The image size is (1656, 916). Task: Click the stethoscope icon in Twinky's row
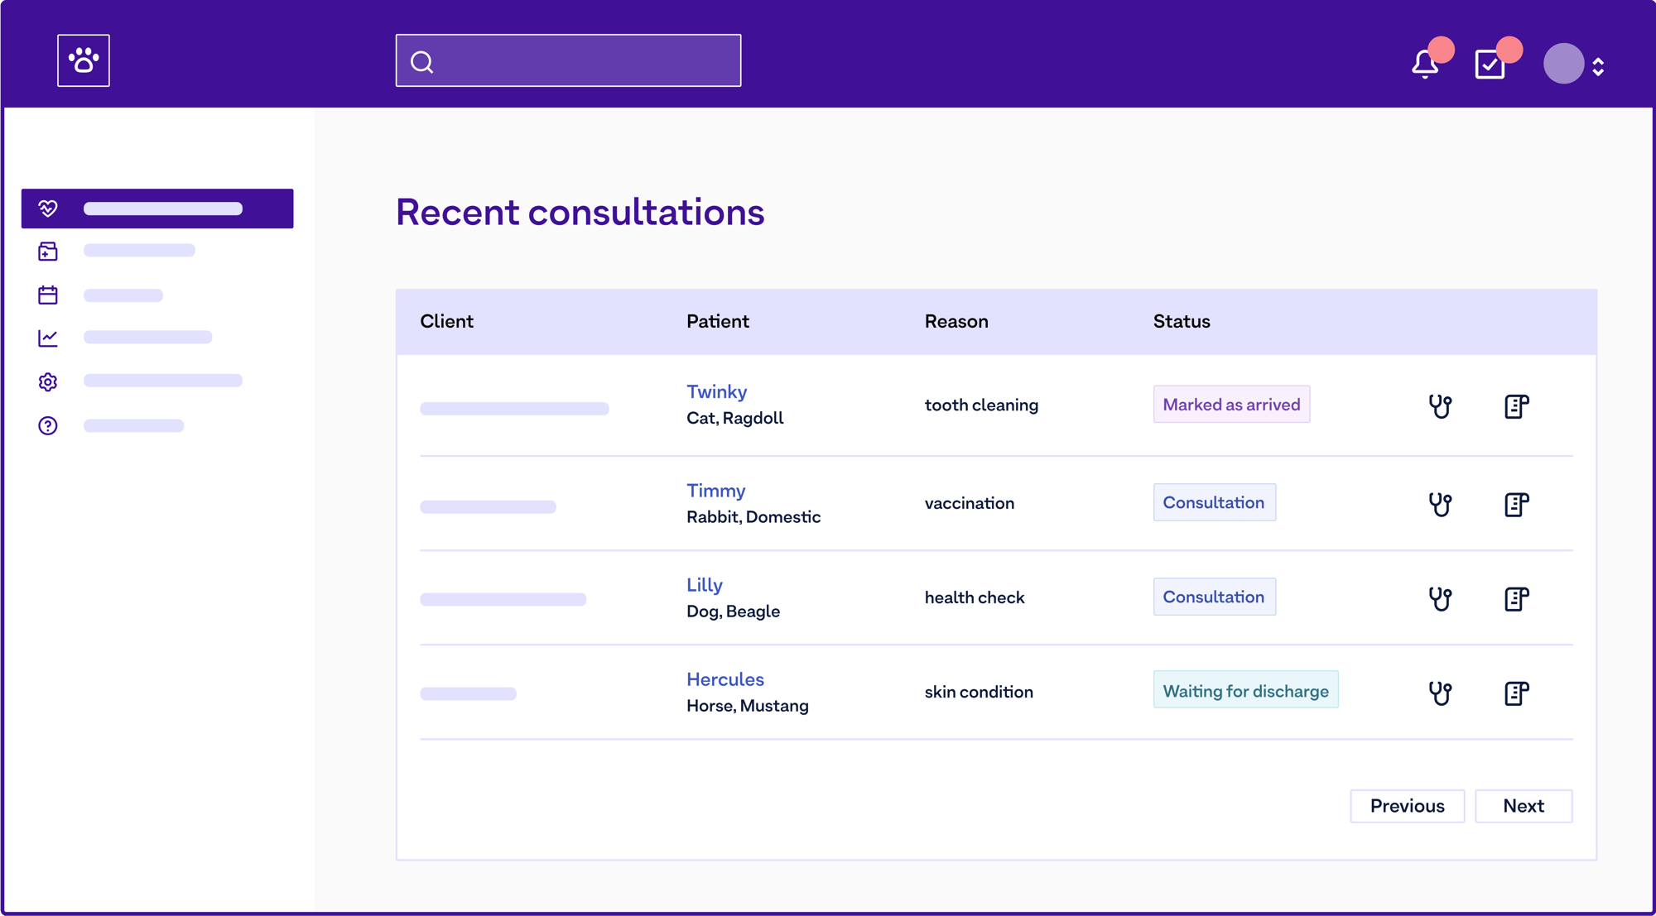[1440, 406]
